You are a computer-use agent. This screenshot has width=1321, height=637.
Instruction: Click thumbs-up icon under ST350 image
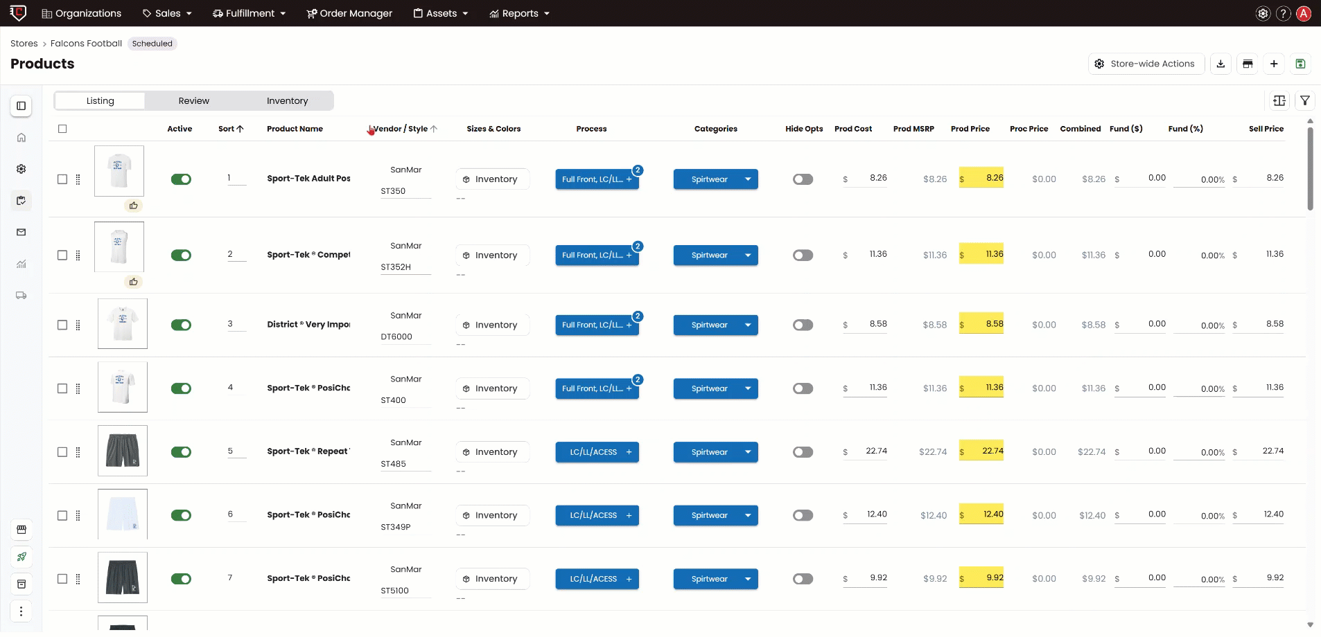pos(133,206)
